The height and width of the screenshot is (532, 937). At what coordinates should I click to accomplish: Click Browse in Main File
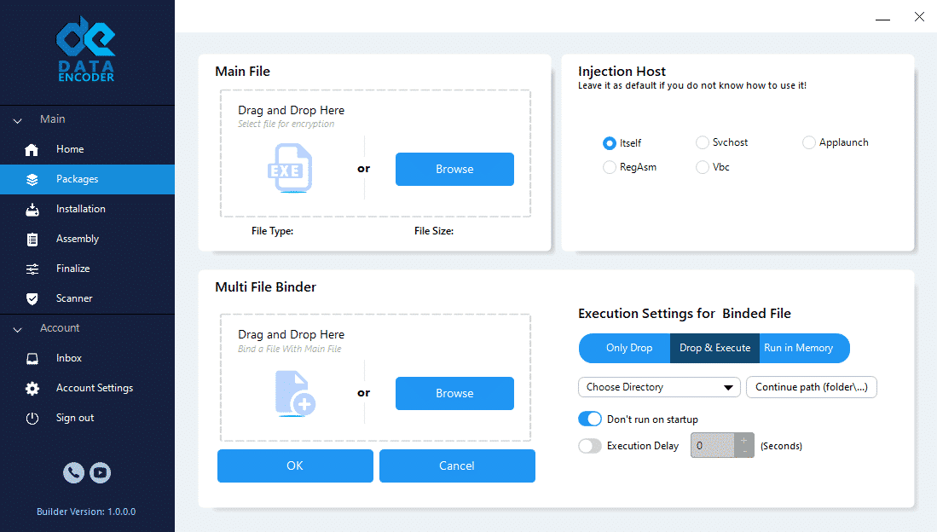[454, 169]
